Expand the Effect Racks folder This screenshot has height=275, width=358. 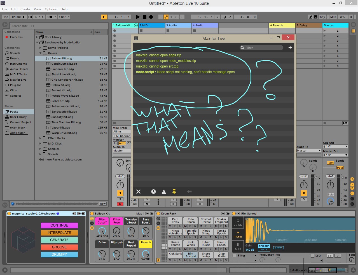click(x=40, y=138)
